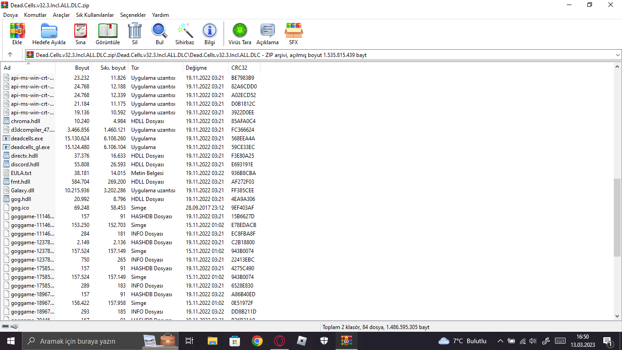Sort by Sıkı. boyut column
This screenshot has height=350, width=622.
(110, 68)
